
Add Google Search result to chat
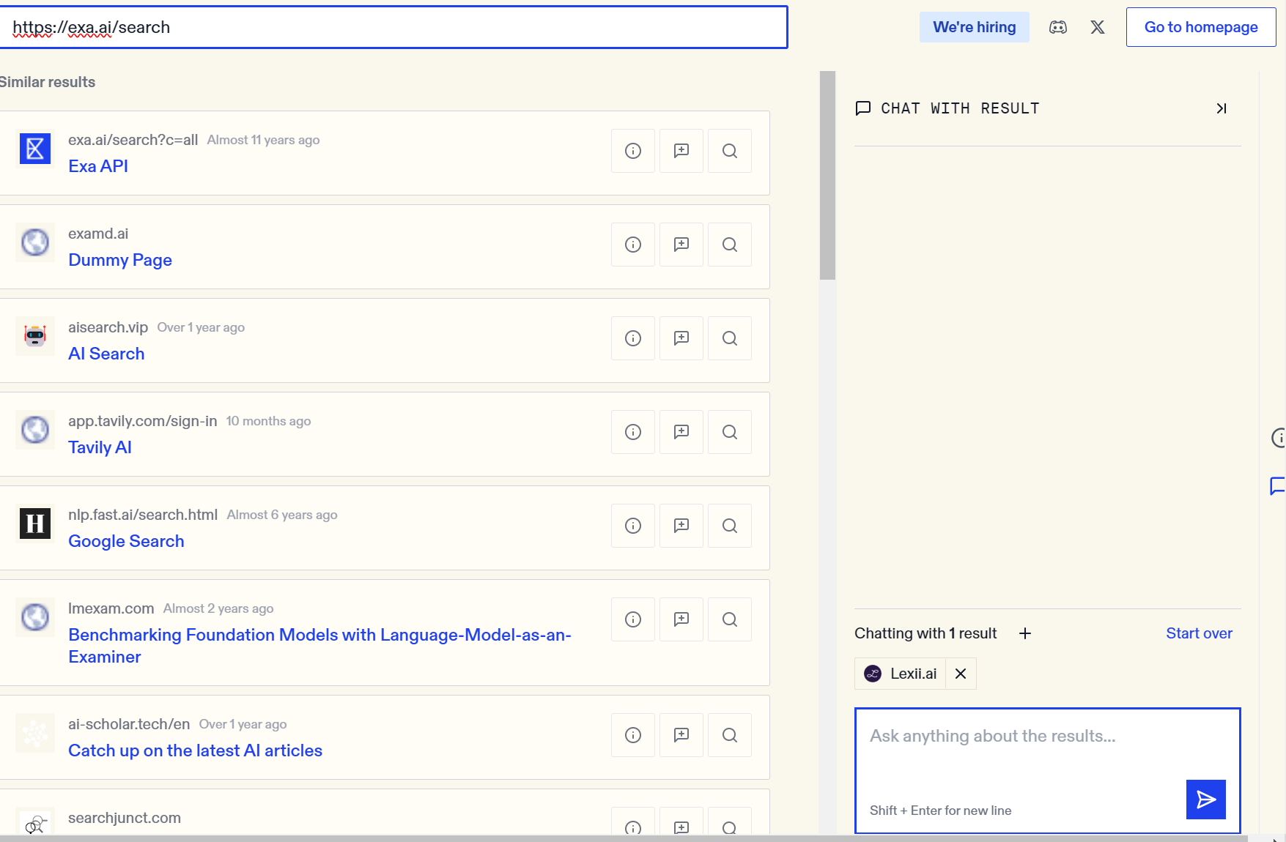click(681, 526)
